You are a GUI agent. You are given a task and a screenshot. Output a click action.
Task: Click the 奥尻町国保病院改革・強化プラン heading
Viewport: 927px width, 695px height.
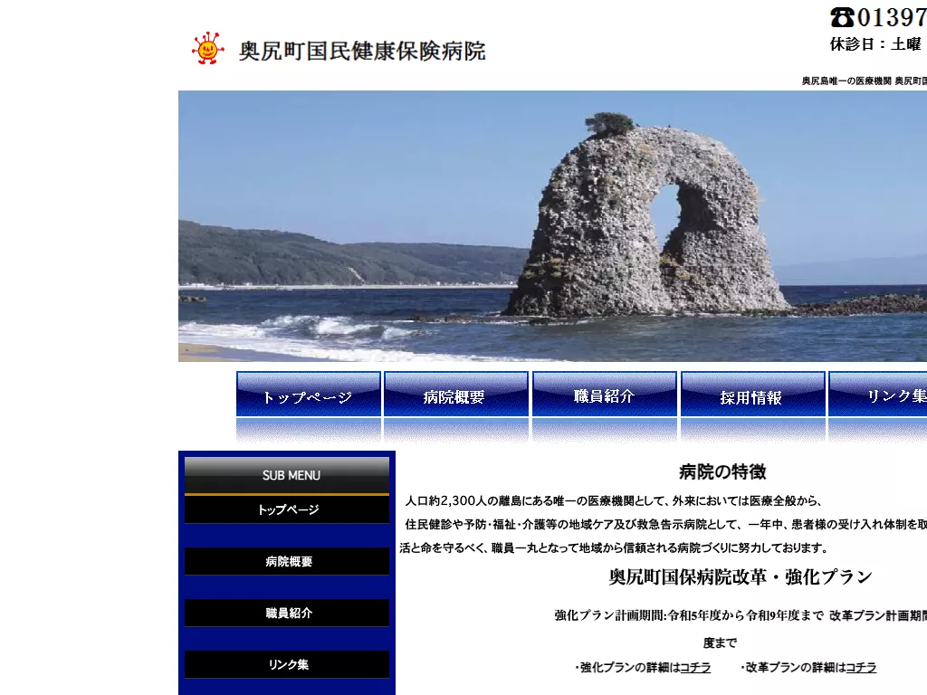point(741,576)
